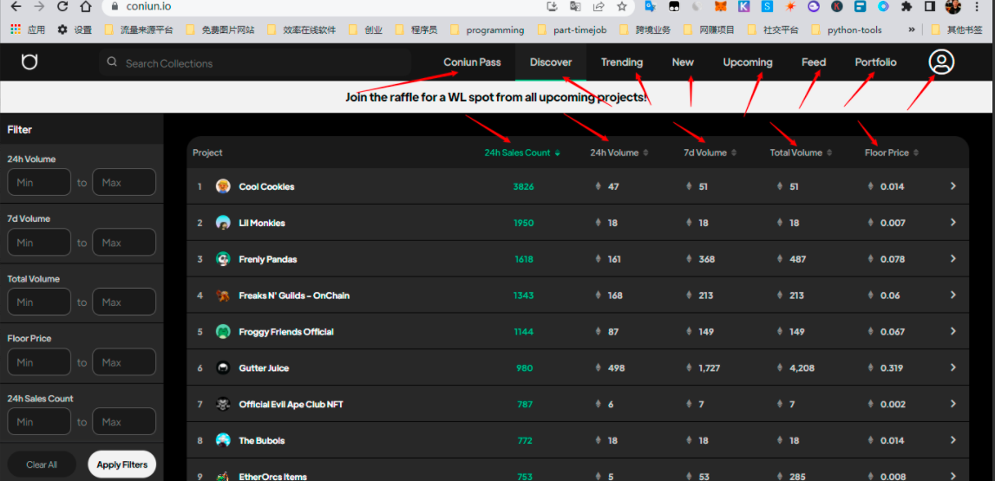The height and width of the screenshot is (481, 995).
Task: Click the Gutter Juice collection avatar
Action: (x=223, y=368)
